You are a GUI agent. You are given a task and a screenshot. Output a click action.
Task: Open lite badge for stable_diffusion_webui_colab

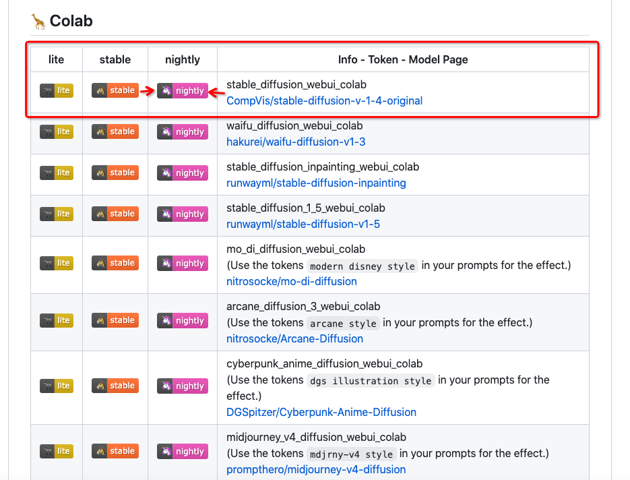(57, 90)
